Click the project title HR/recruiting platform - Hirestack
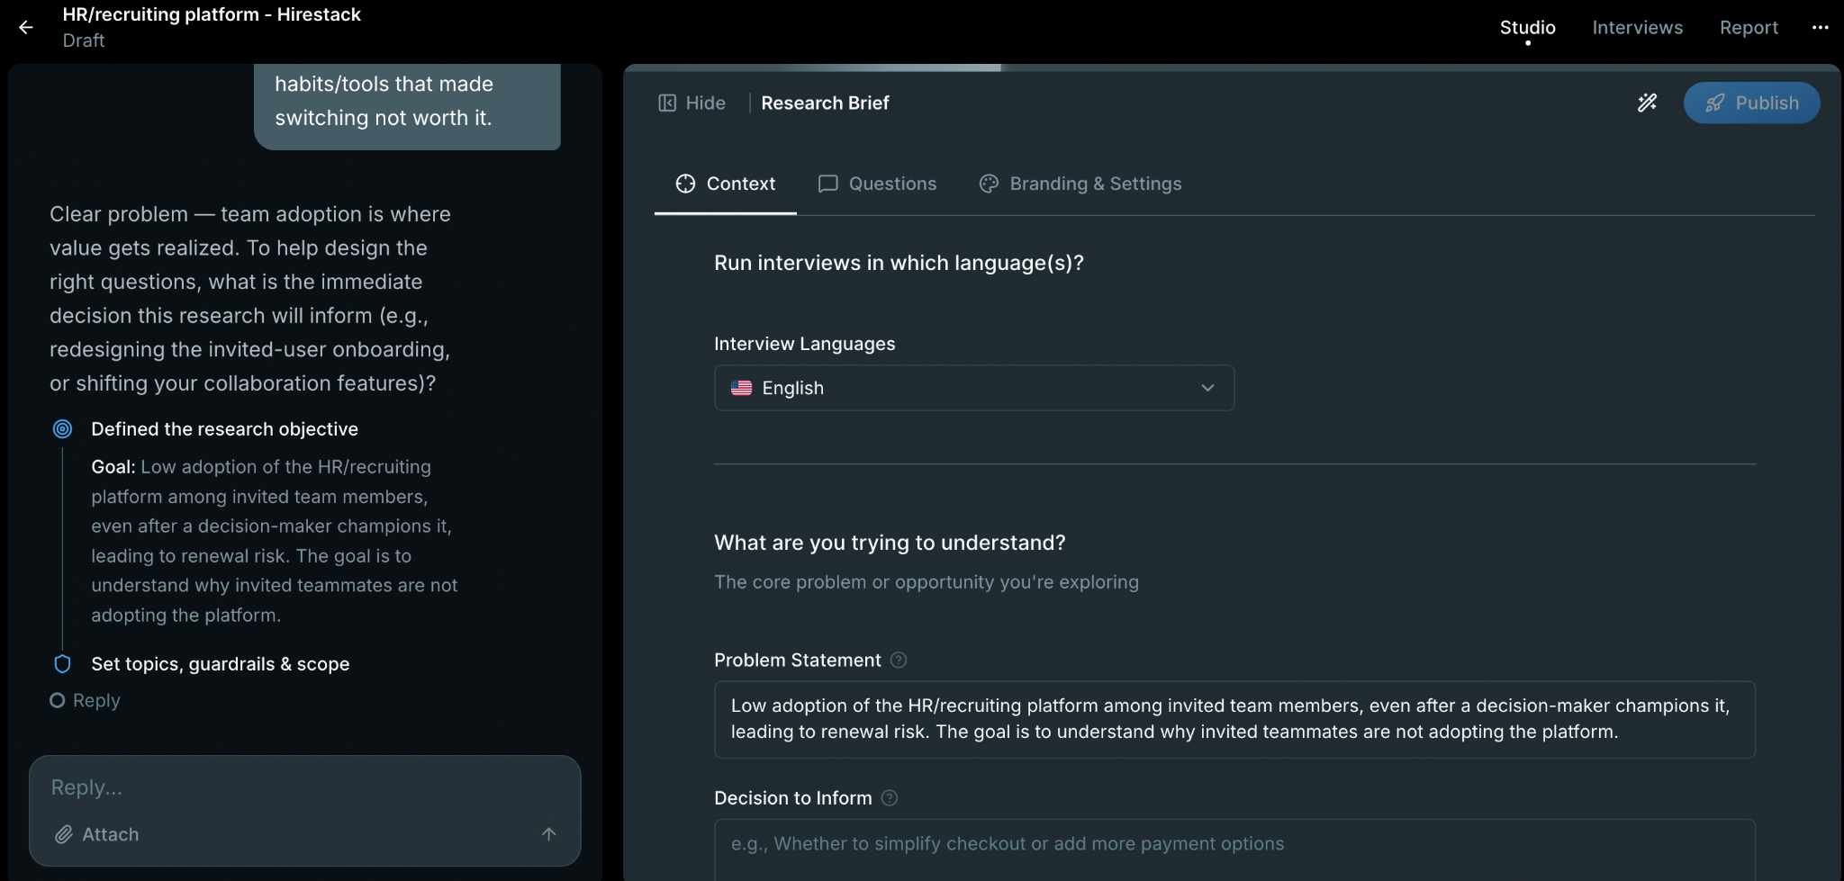The height and width of the screenshot is (881, 1844). click(212, 14)
